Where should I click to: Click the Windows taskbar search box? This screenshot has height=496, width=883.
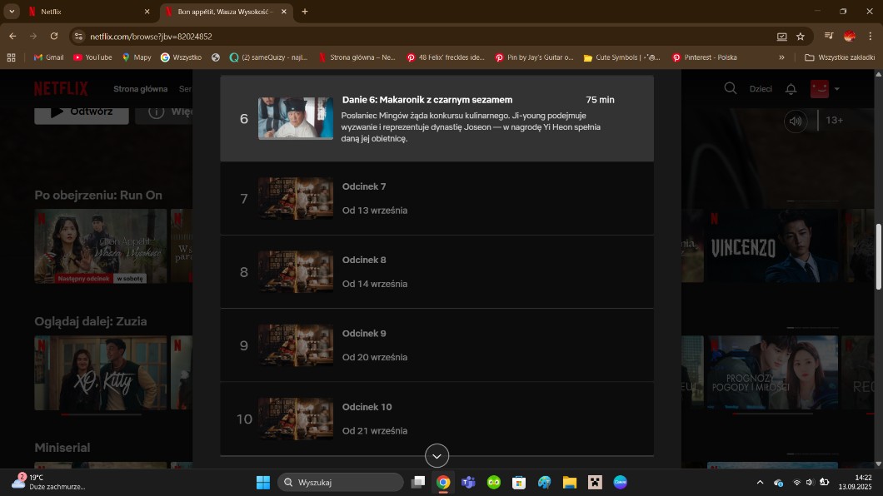(341, 482)
